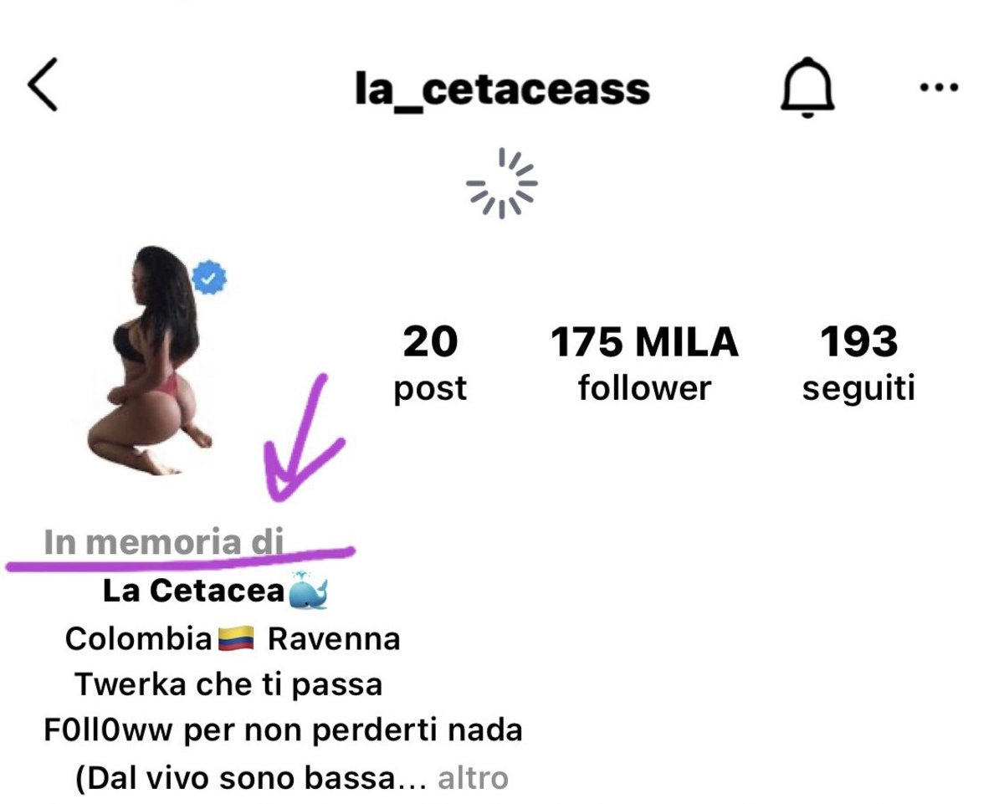This screenshot has width=1004, height=804.
Task: View the 20 post count
Action: point(430,364)
